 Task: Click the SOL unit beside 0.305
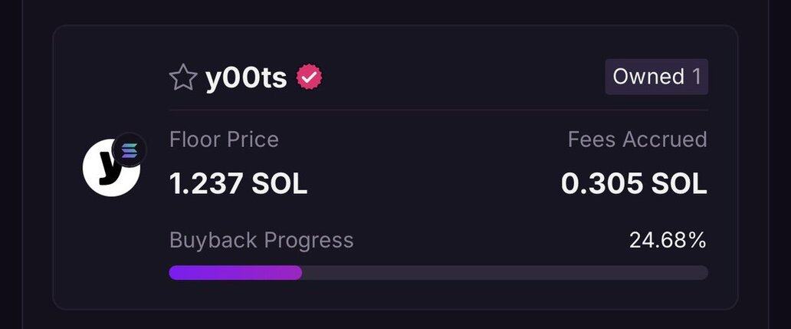[679, 184]
